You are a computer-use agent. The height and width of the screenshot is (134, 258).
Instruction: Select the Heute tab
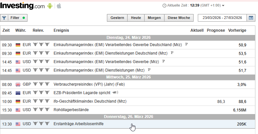(136, 18)
